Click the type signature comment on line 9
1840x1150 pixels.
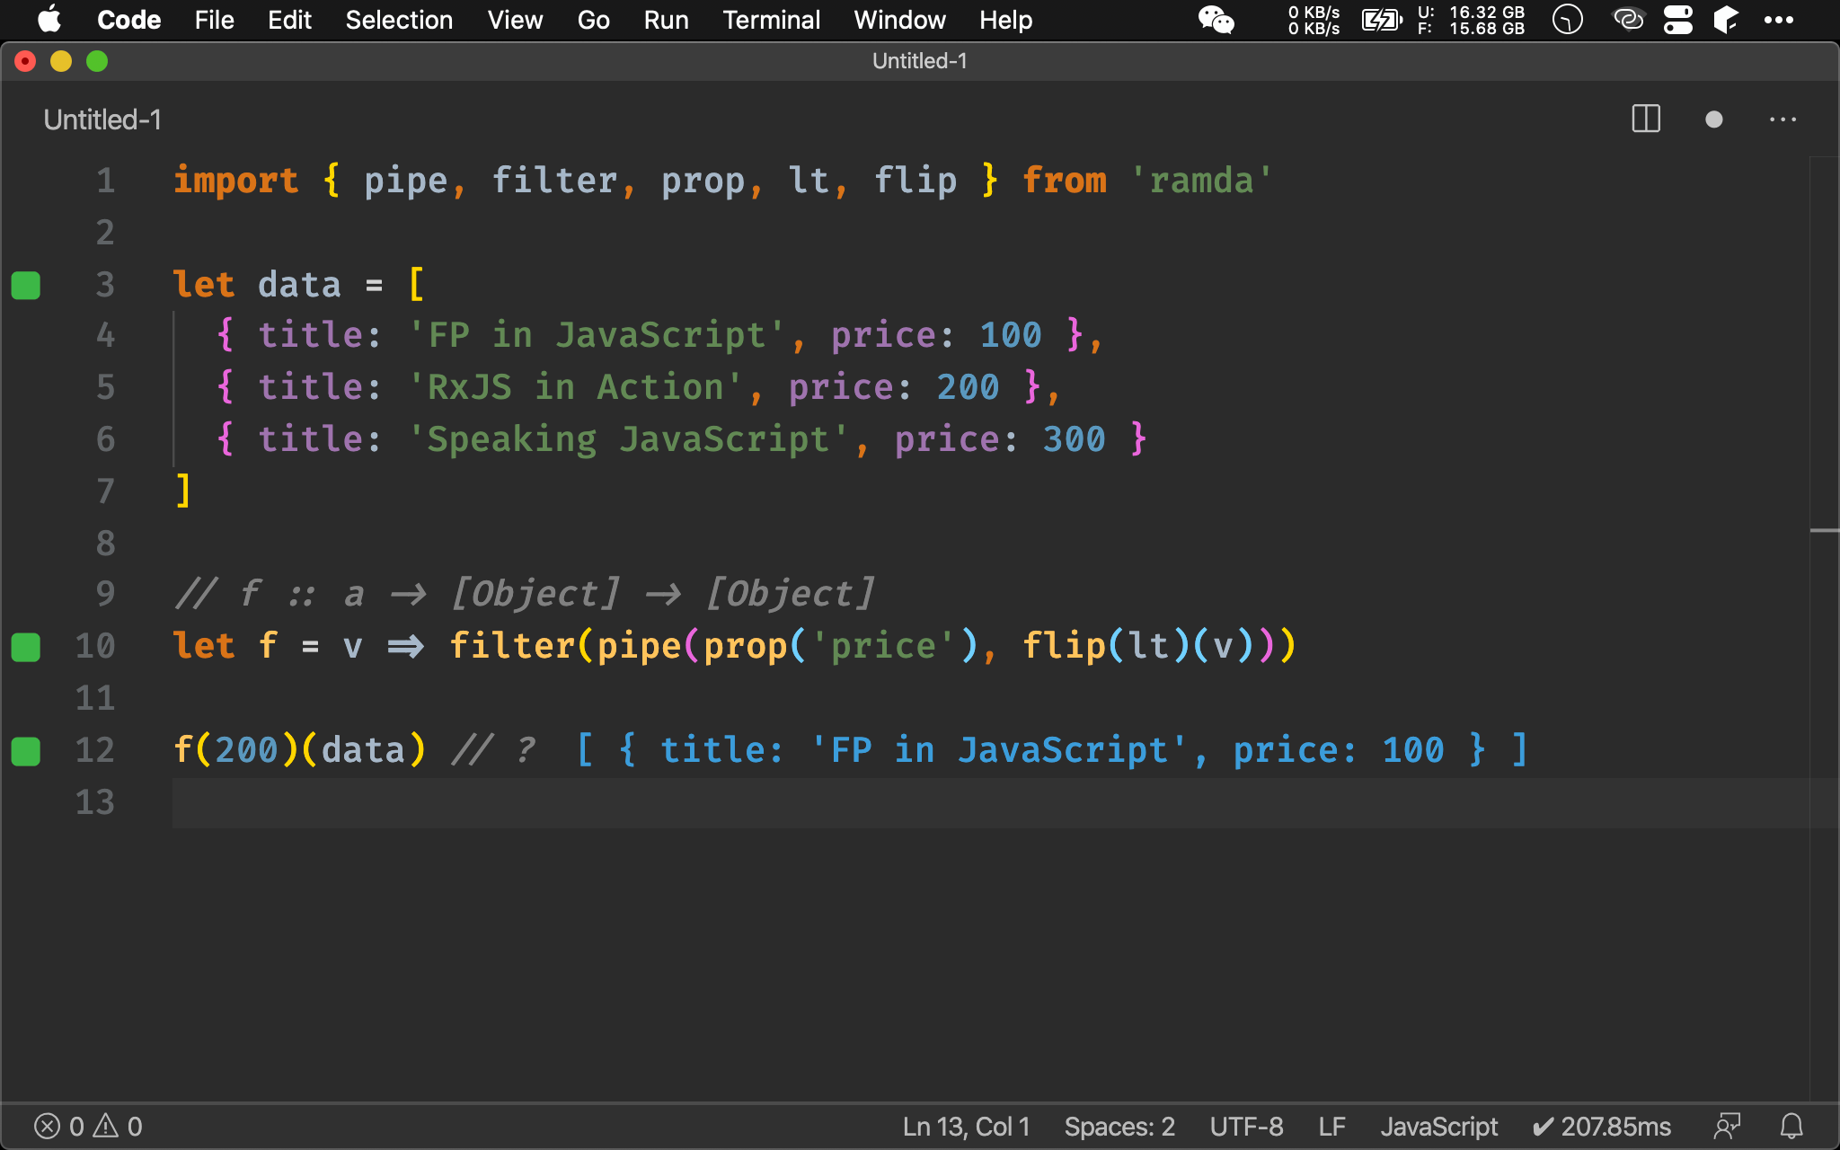pyautogui.click(x=525, y=594)
